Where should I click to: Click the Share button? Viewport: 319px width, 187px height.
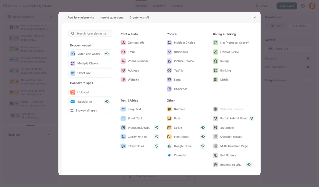pyautogui.click(x=262, y=6)
